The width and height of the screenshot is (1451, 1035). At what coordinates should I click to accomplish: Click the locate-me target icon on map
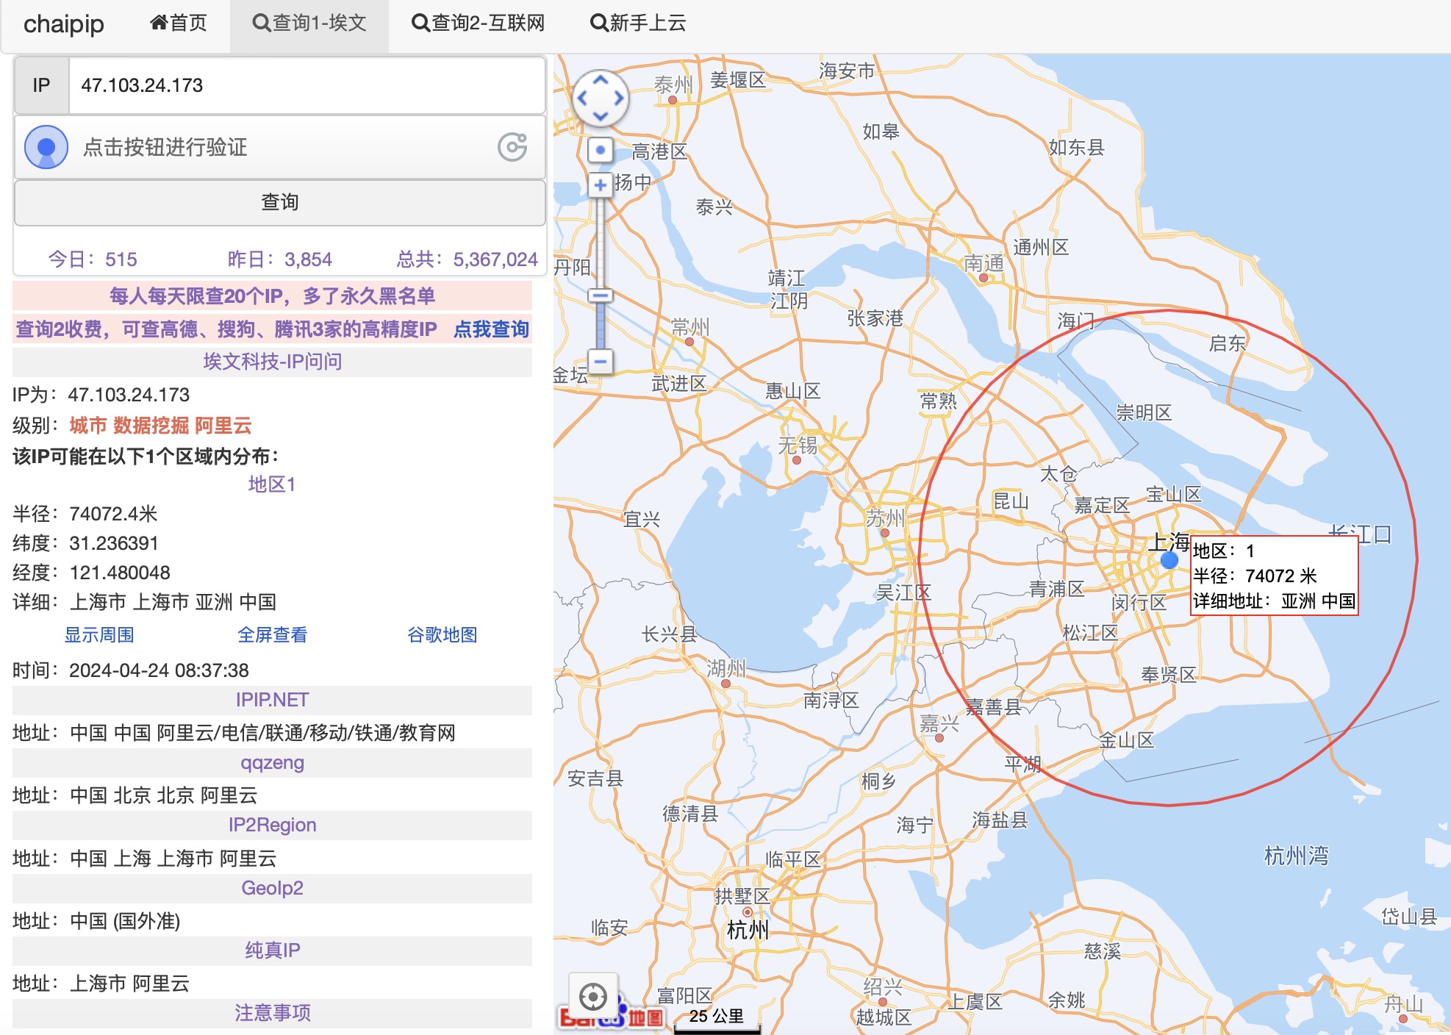pyautogui.click(x=592, y=998)
